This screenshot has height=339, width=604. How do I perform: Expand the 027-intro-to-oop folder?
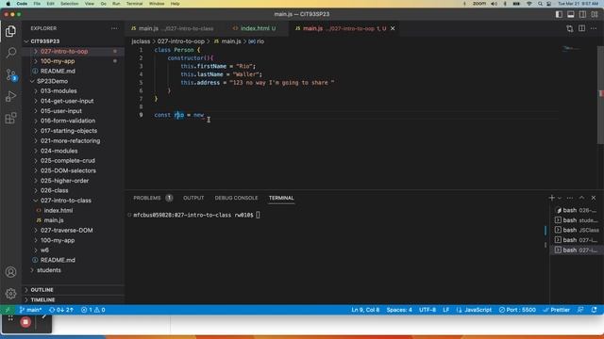click(x=64, y=51)
